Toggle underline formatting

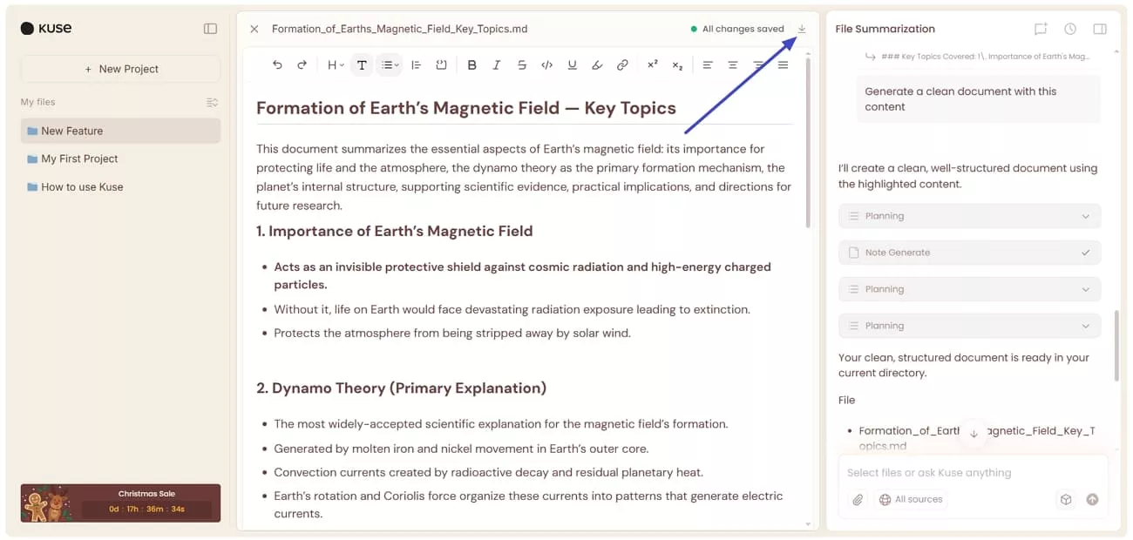pyautogui.click(x=572, y=64)
